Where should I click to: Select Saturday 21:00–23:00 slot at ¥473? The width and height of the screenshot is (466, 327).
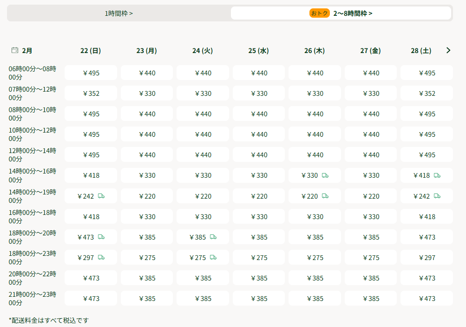pyautogui.click(x=427, y=299)
